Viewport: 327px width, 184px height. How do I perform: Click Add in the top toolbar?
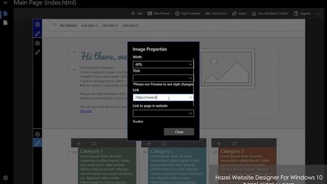(x=136, y=14)
